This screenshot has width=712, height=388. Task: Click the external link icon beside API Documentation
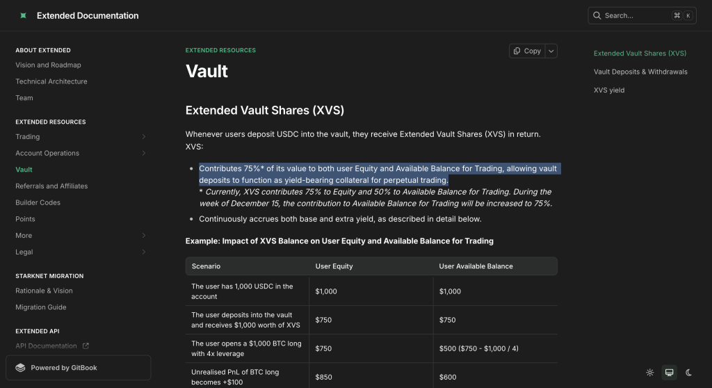point(86,346)
